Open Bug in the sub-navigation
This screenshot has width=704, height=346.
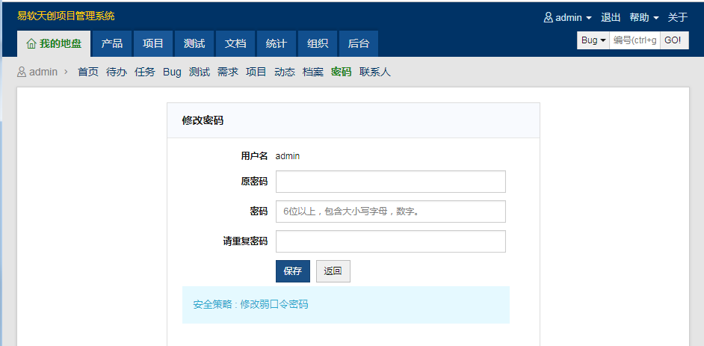pyautogui.click(x=172, y=72)
